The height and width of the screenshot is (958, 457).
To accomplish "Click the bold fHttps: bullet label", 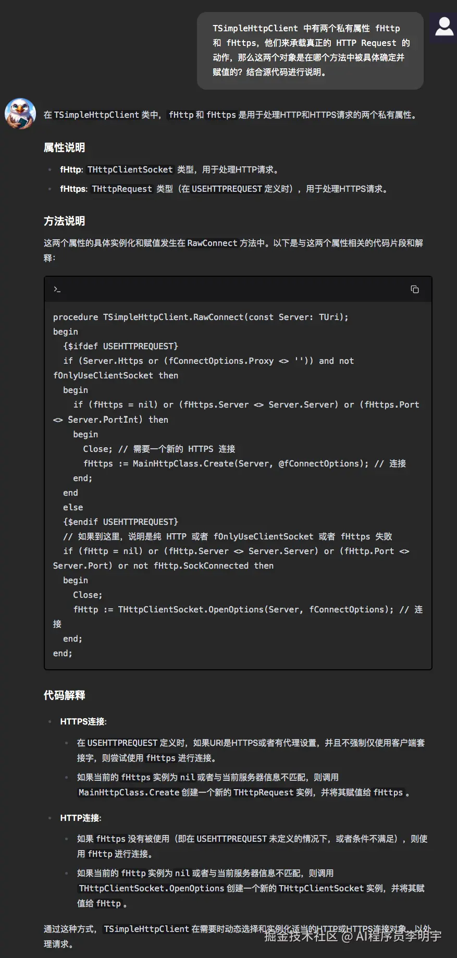I will coord(73,189).
